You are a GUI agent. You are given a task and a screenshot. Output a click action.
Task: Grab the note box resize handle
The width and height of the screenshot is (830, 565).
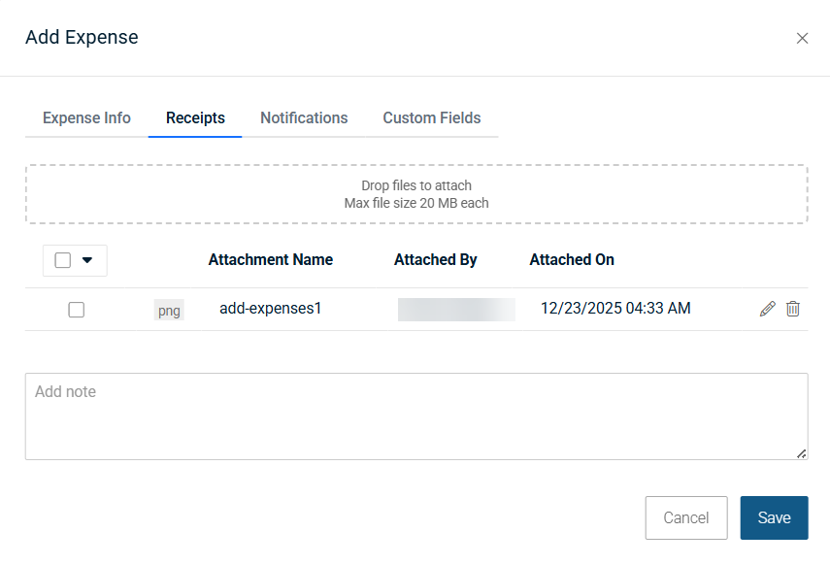pyautogui.click(x=801, y=453)
